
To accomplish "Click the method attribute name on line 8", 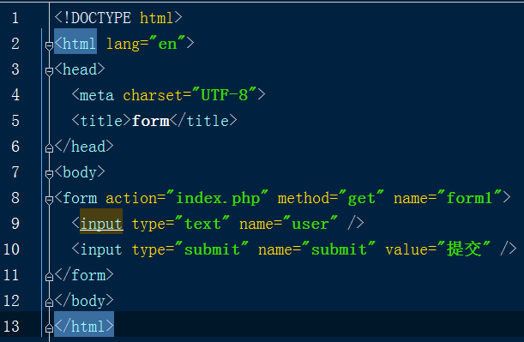I will coord(304,198).
